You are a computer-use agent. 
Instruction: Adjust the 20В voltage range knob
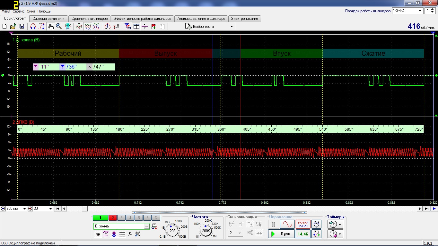(x=172, y=230)
